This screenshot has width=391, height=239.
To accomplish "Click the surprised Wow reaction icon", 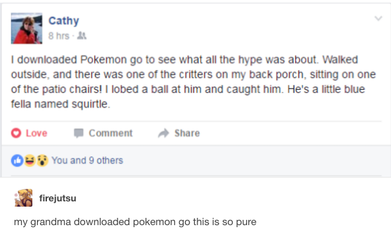I will 42,160.
